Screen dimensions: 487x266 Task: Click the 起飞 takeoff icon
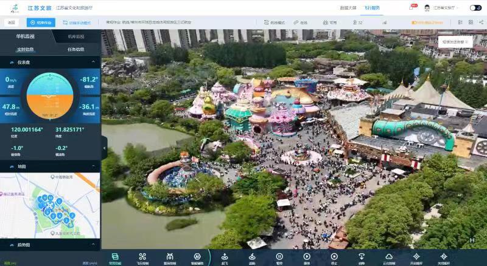click(x=225, y=257)
